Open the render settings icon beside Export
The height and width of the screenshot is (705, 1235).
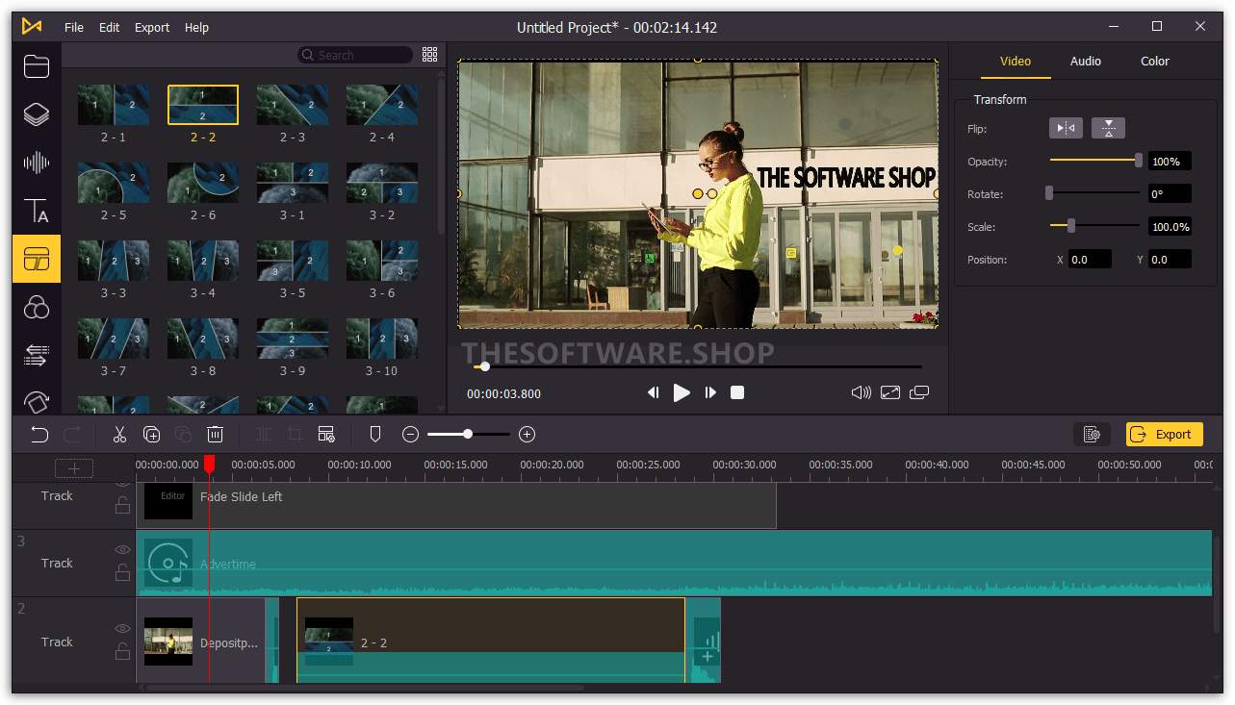coord(1092,435)
